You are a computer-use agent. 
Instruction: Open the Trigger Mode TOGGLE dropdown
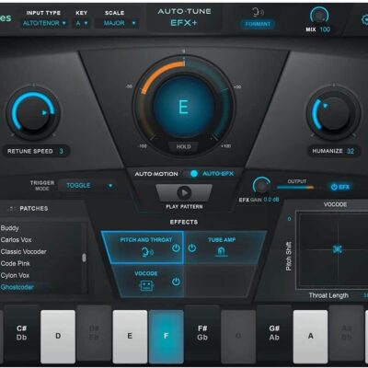pyautogui.click(x=88, y=186)
